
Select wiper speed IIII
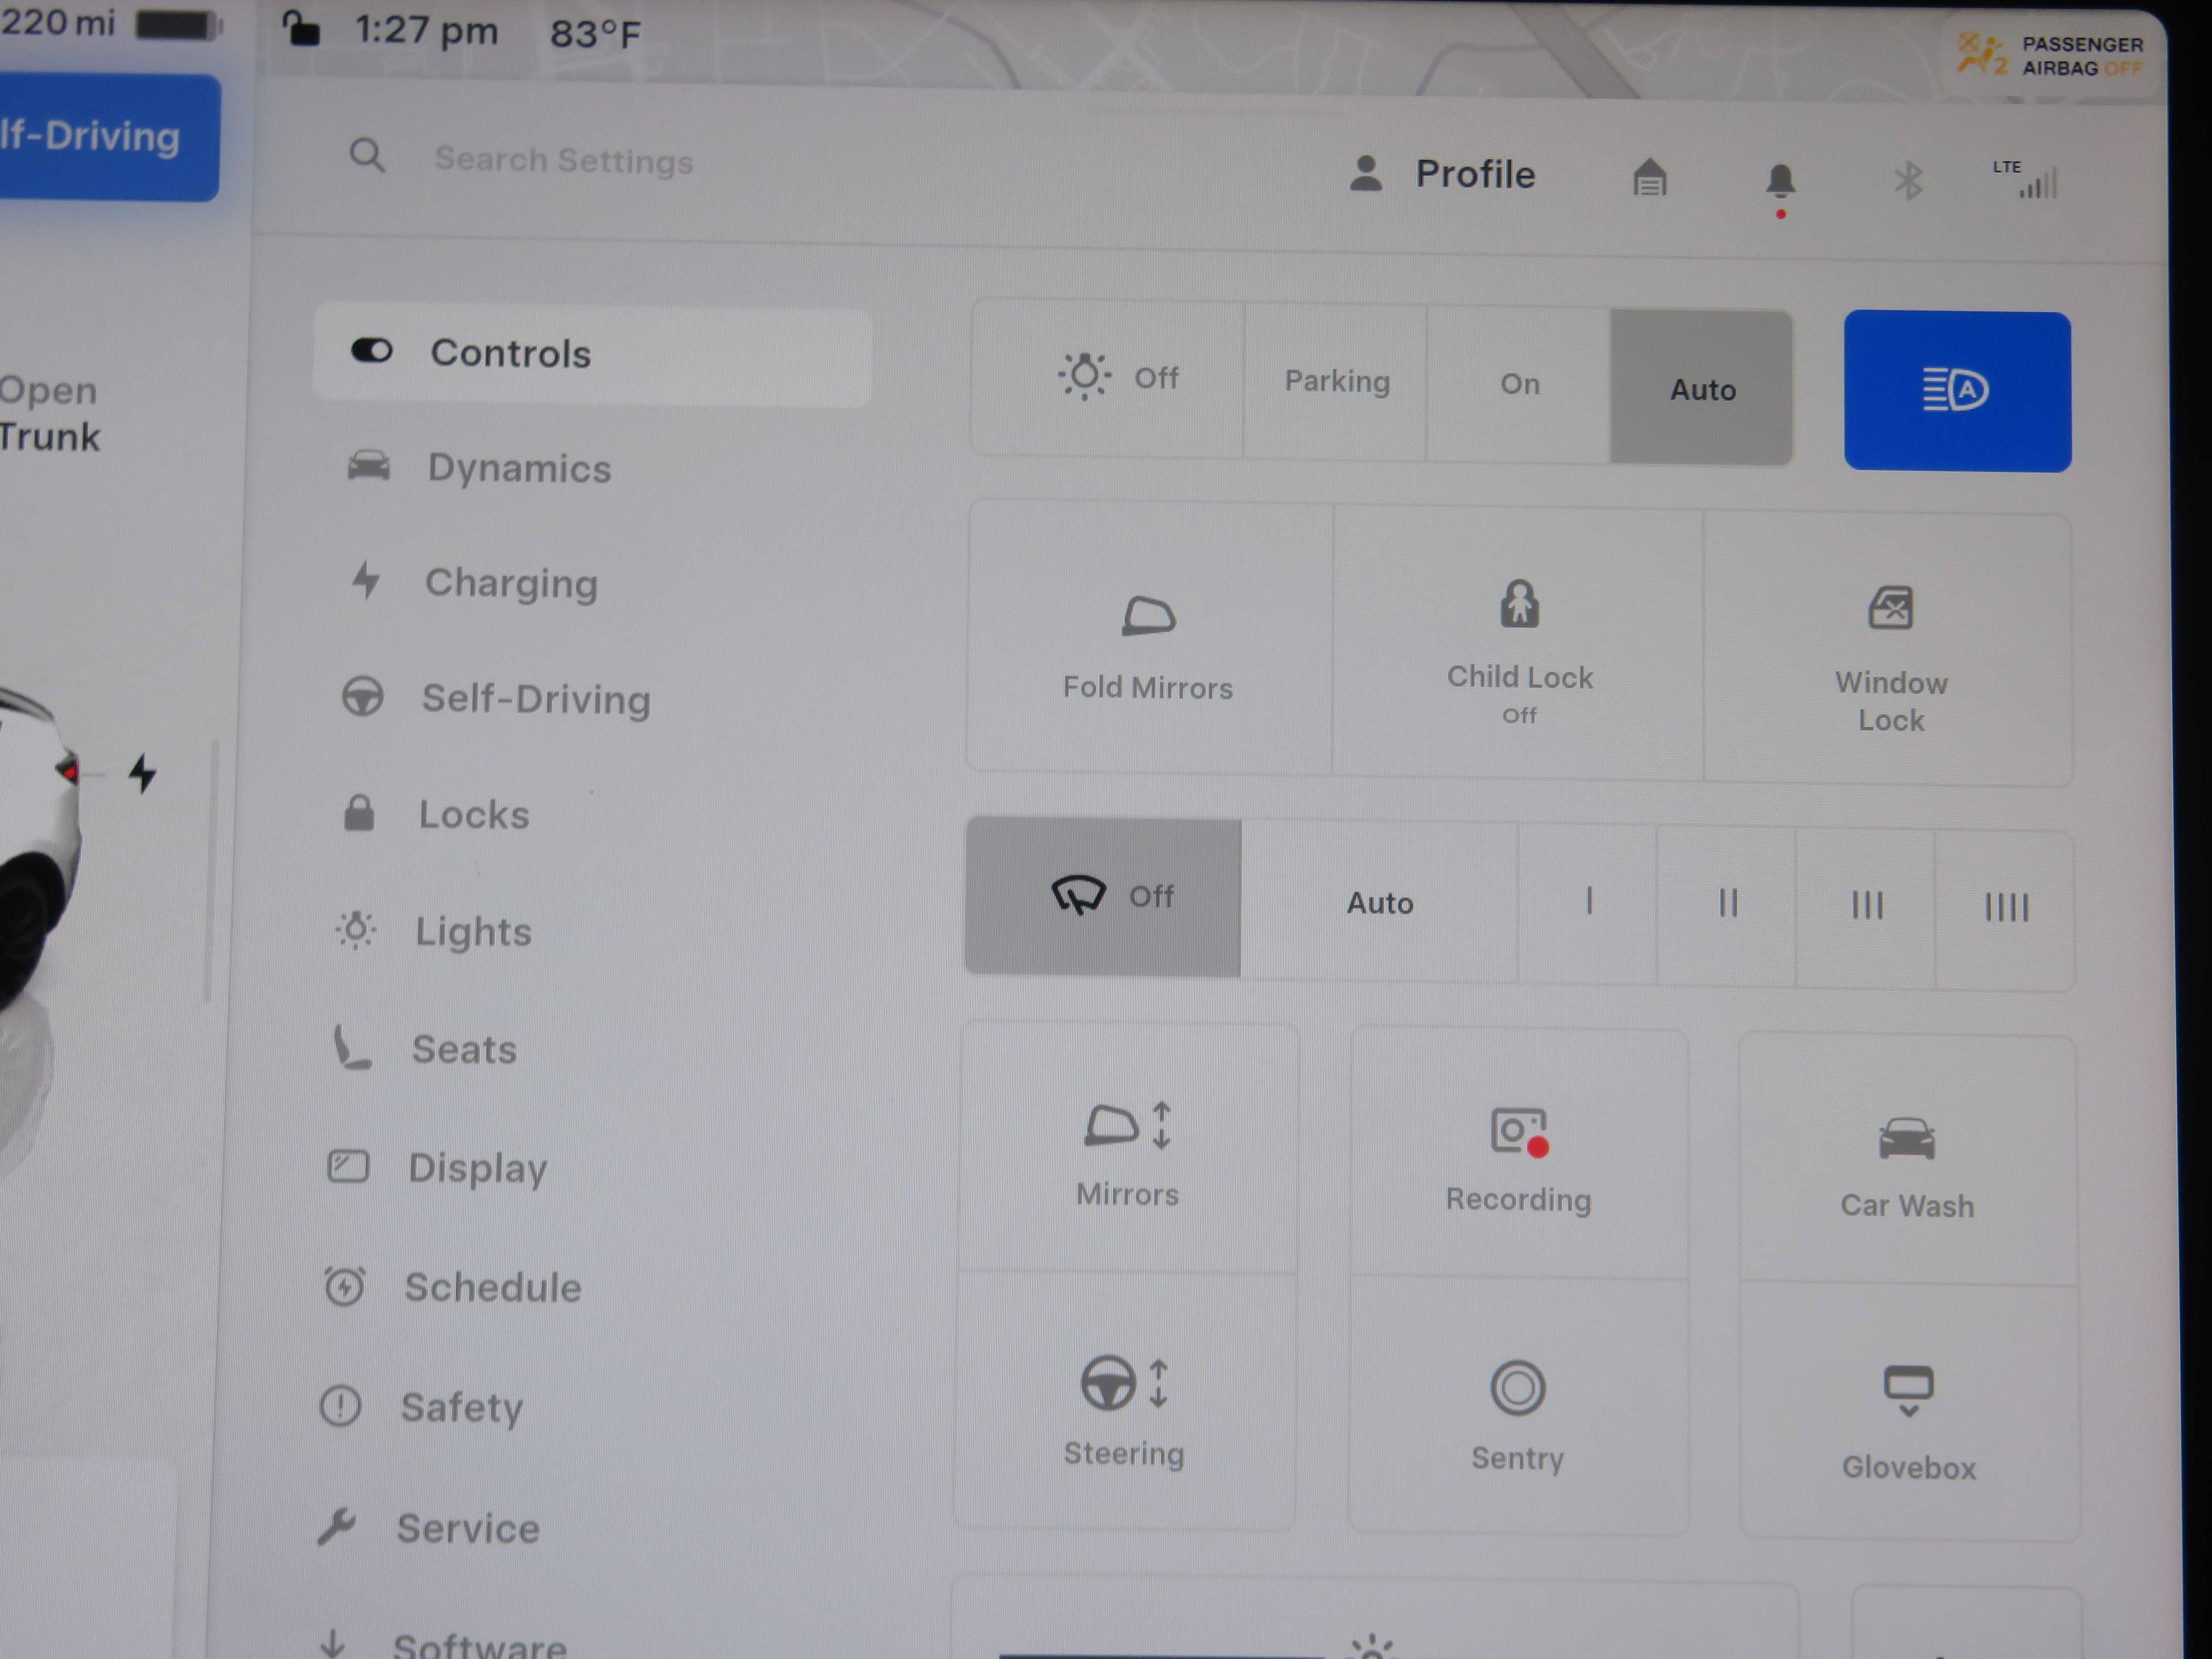click(2004, 910)
